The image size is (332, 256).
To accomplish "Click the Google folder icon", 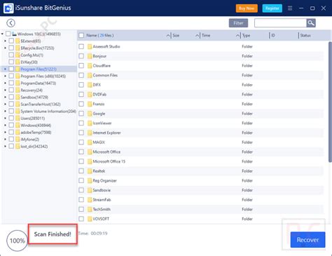I will 90,114.
